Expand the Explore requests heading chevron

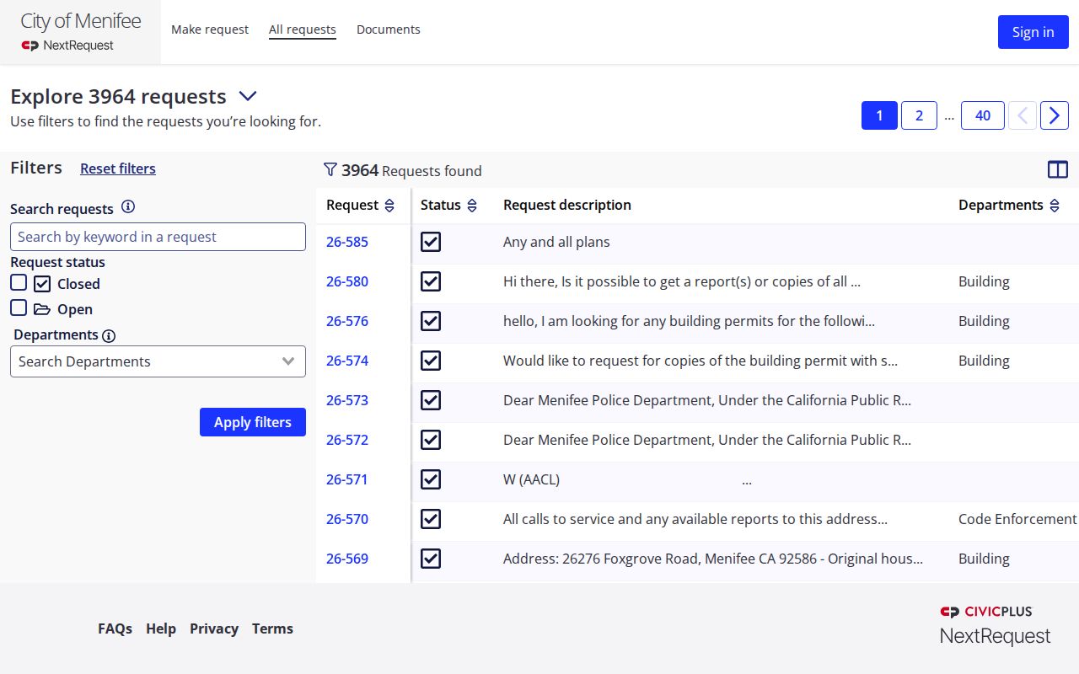[x=248, y=96]
